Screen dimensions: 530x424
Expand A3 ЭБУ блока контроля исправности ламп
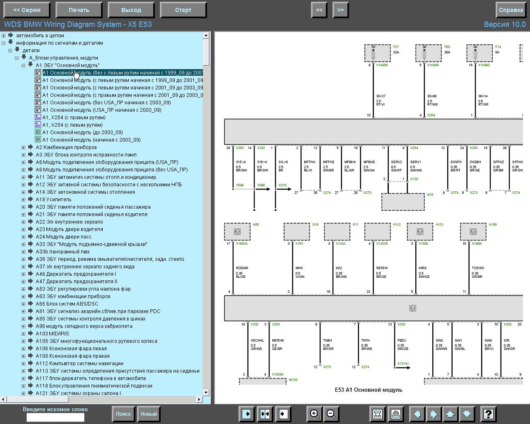[24, 155]
